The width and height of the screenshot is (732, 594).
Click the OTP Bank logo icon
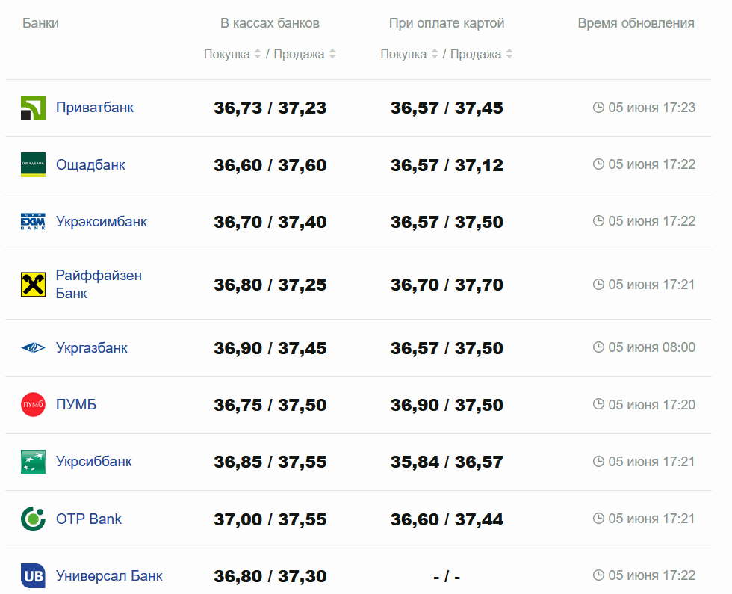coord(33,519)
